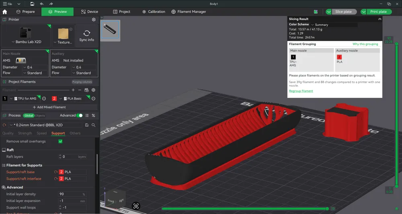The height and width of the screenshot is (214, 402).
Task: Reset Support/raft interface value arrow
Action: click(x=55, y=179)
